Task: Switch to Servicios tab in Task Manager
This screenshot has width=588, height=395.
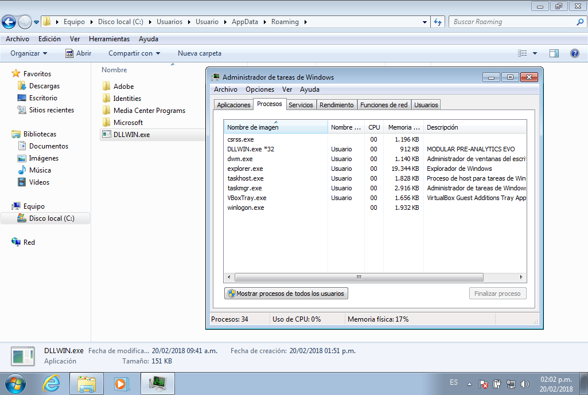Action: [301, 105]
